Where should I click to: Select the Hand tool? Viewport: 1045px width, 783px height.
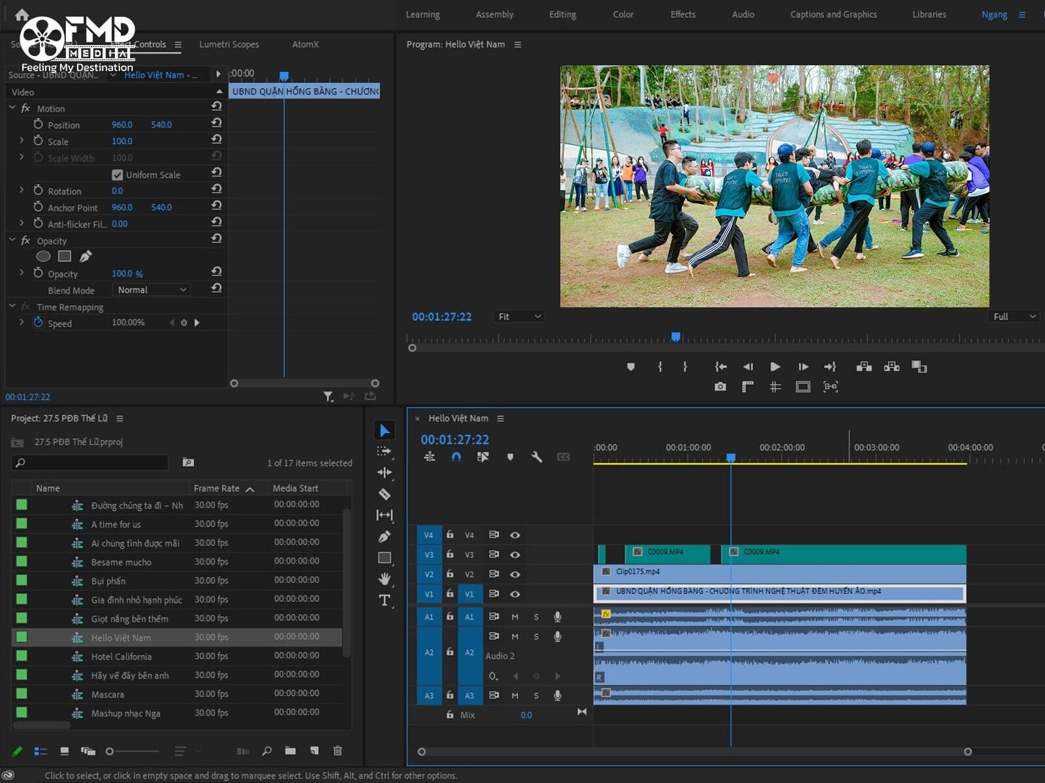tap(385, 579)
